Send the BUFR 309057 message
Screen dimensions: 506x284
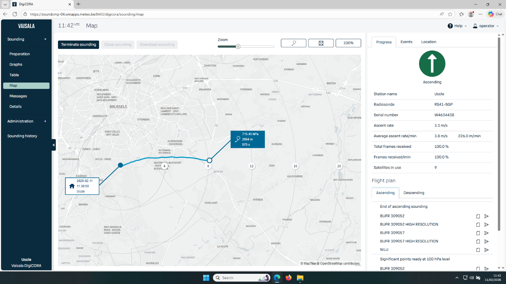[486, 233]
